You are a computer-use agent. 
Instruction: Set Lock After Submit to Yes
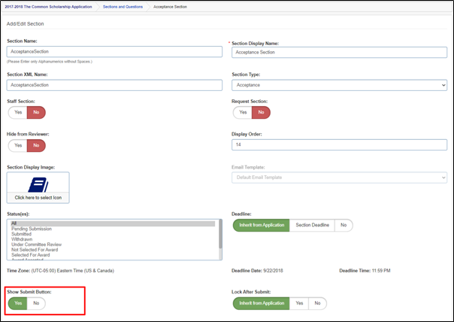(299, 303)
